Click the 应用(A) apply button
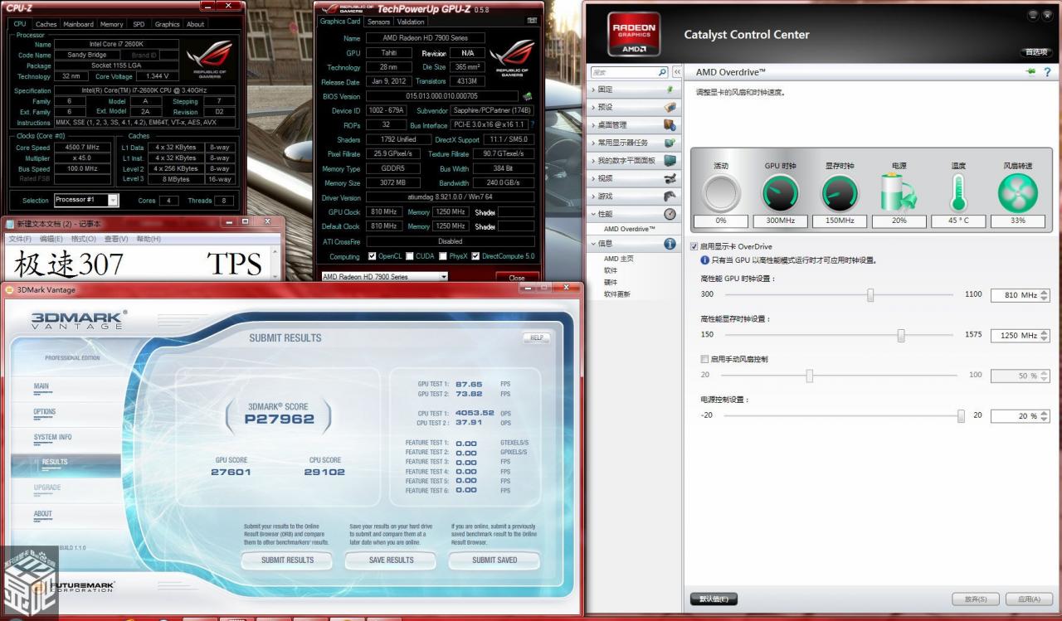This screenshot has height=621, width=1062. click(1029, 599)
